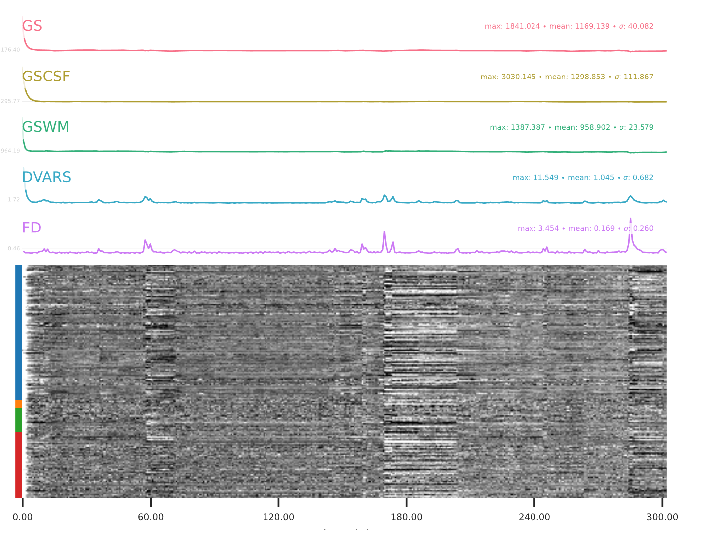Click the 300.00 time axis tick label
This screenshot has height=540, width=709.
[662, 517]
